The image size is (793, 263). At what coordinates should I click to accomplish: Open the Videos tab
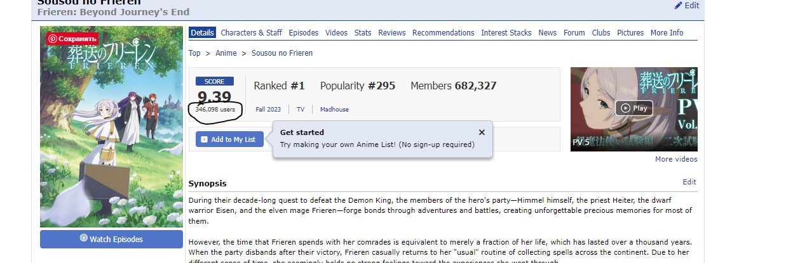336,33
